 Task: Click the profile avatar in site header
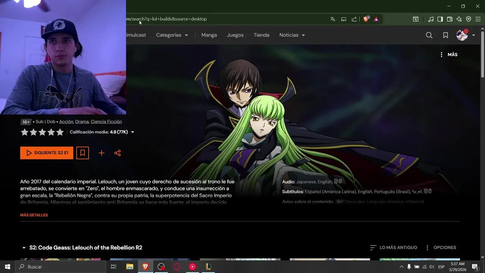coord(462,35)
